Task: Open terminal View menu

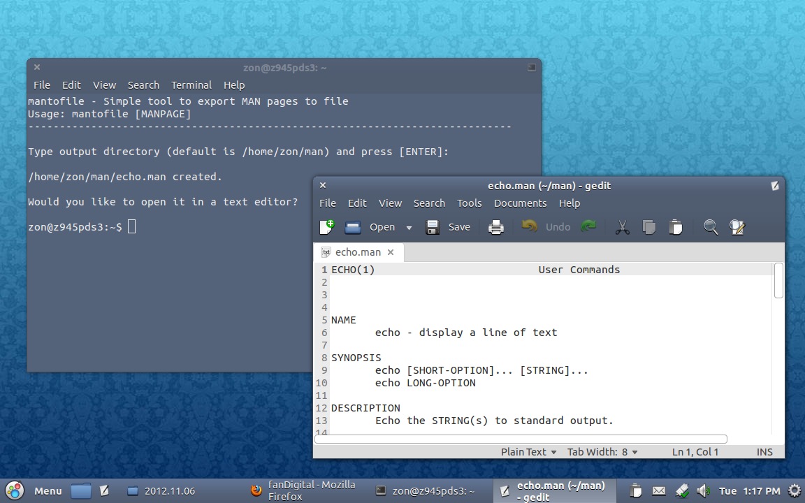Action: [x=104, y=85]
